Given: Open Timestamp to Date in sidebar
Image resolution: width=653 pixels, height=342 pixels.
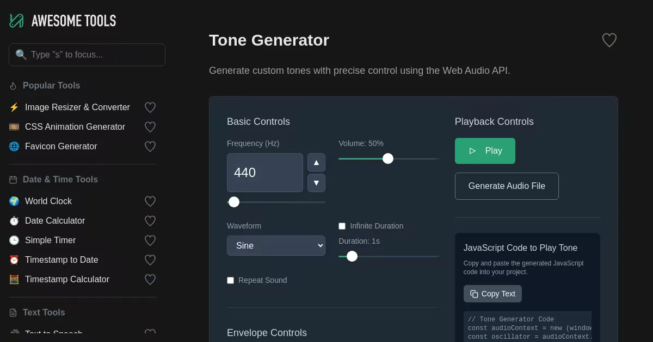Looking at the screenshot, I should tap(61, 260).
